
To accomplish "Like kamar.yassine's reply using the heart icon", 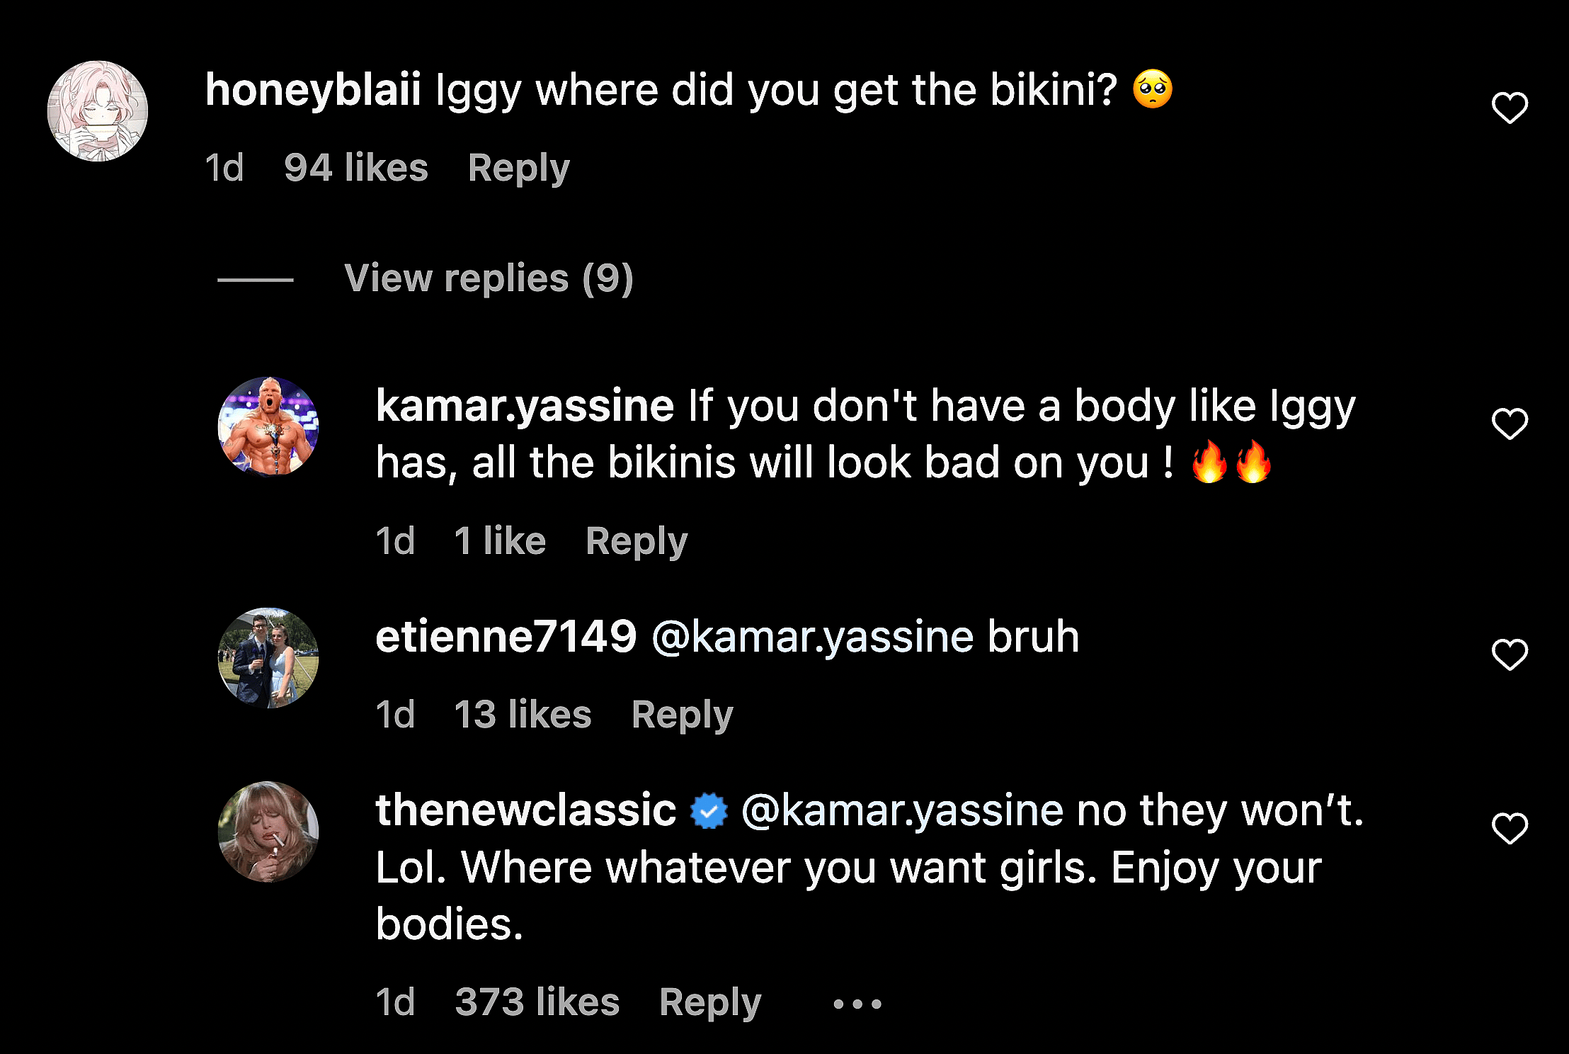I will pos(1510,424).
